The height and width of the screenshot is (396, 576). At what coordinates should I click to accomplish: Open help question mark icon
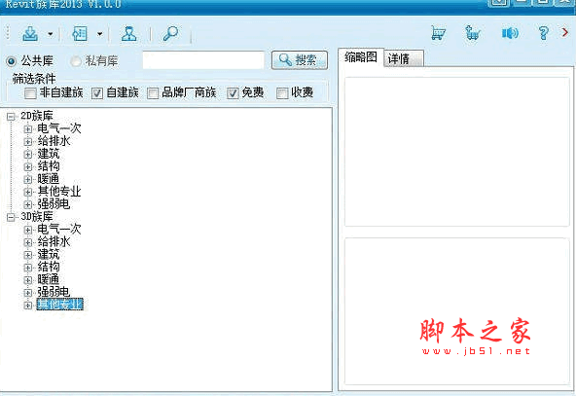click(x=543, y=33)
